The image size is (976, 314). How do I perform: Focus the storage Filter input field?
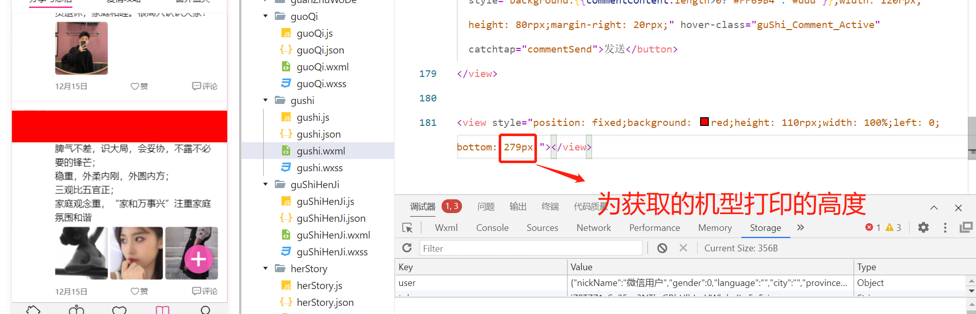(530, 248)
